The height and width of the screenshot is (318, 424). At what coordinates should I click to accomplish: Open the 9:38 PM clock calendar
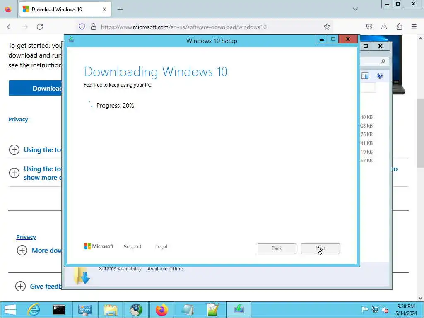[x=406, y=310]
